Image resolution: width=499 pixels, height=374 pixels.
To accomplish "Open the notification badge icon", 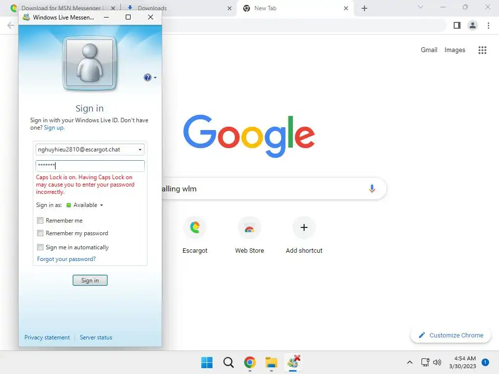I will (485, 362).
